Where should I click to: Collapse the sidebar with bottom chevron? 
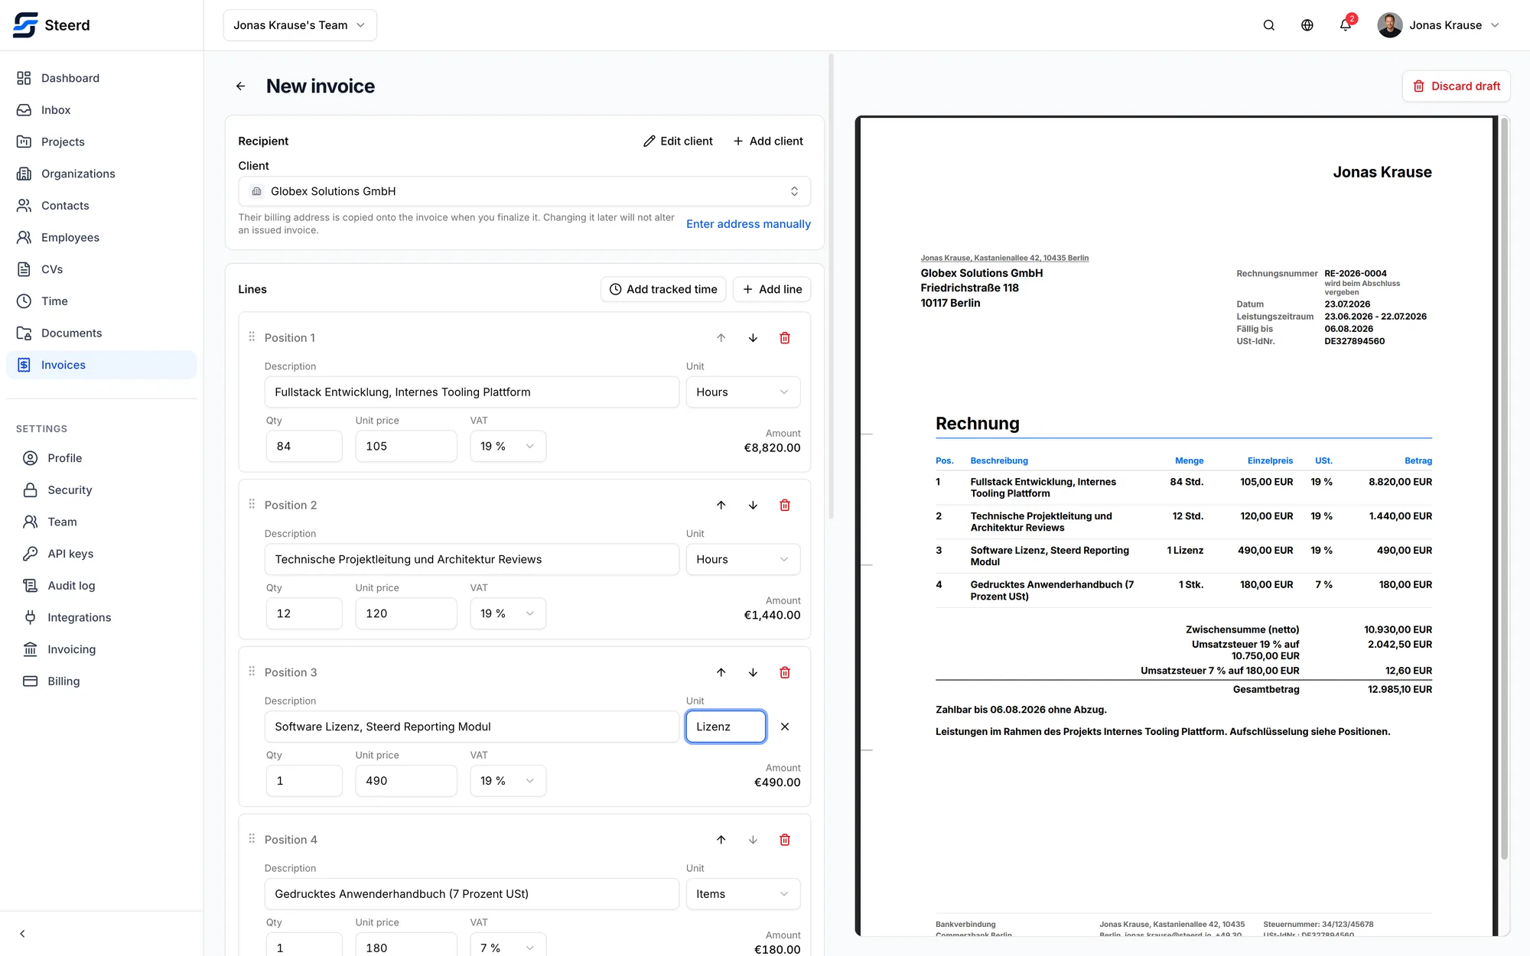coord(22,934)
